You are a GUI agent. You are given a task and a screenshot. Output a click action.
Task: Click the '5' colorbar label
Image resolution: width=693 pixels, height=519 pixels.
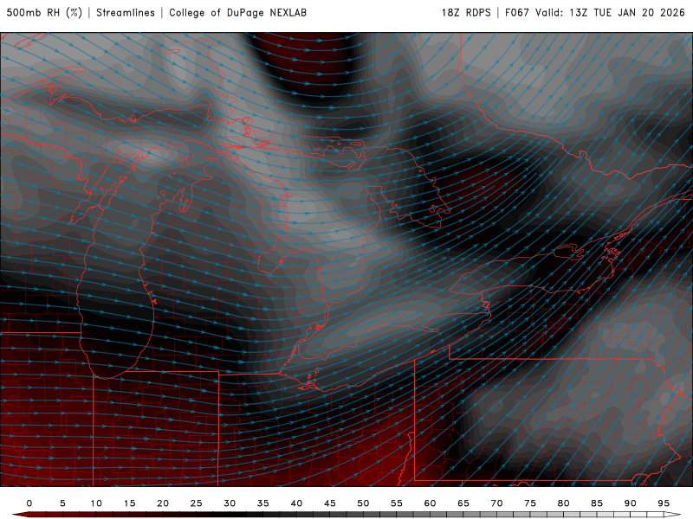tap(62, 503)
